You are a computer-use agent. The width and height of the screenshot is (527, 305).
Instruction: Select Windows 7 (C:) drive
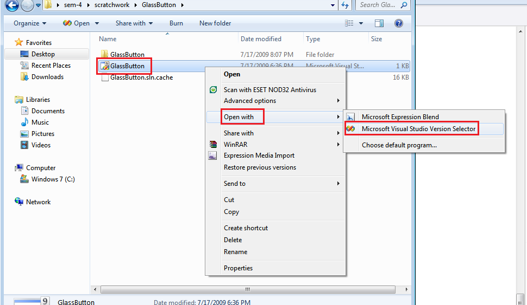coord(53,179)
